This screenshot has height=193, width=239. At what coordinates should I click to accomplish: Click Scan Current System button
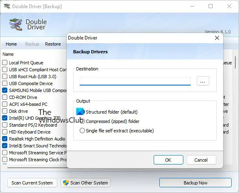click(x=32, y=182)
